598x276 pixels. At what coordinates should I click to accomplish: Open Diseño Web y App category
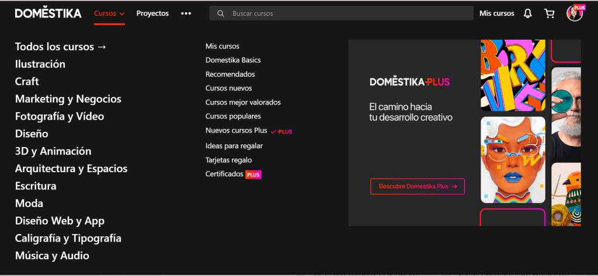60,221
